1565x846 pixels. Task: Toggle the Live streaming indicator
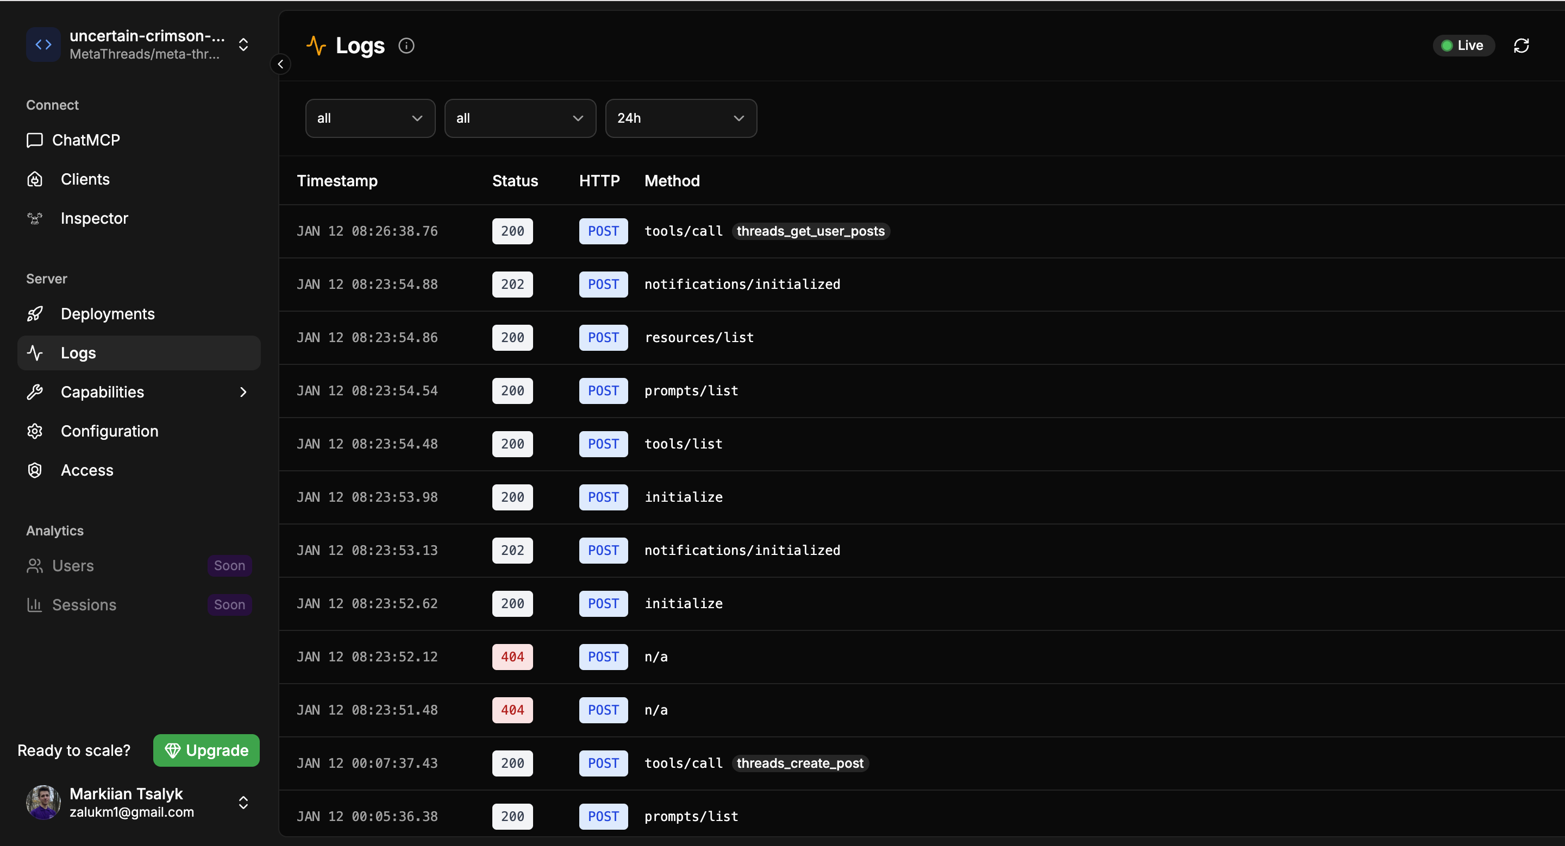pos(1463,46)
